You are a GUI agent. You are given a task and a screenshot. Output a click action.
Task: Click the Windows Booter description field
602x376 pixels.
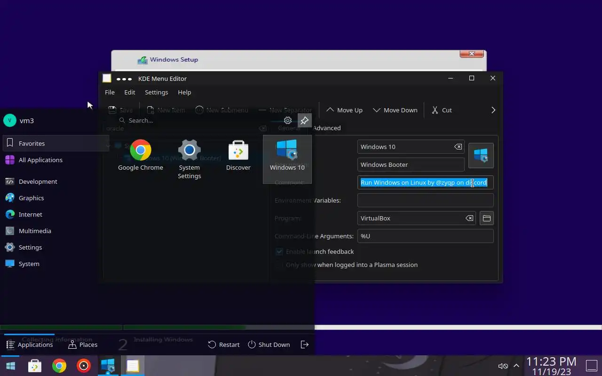pos(411,164)
